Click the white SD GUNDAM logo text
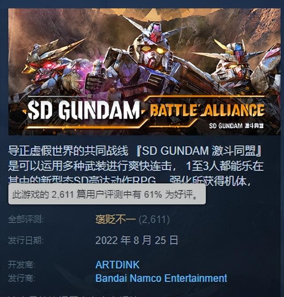This screenshot has height=297, width=284. [83, 110]
